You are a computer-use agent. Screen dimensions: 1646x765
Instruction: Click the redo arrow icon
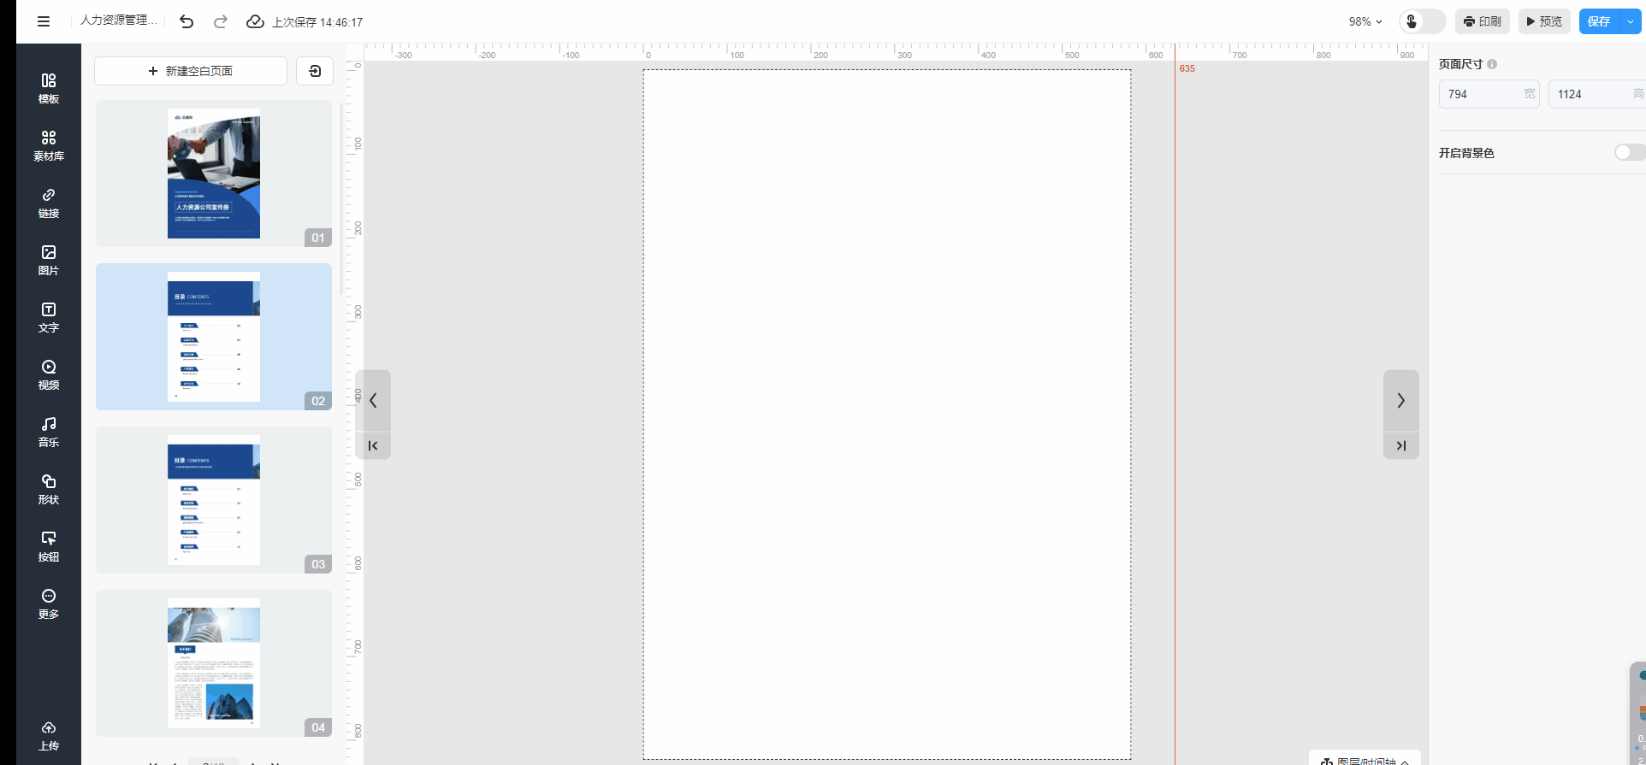221,21
